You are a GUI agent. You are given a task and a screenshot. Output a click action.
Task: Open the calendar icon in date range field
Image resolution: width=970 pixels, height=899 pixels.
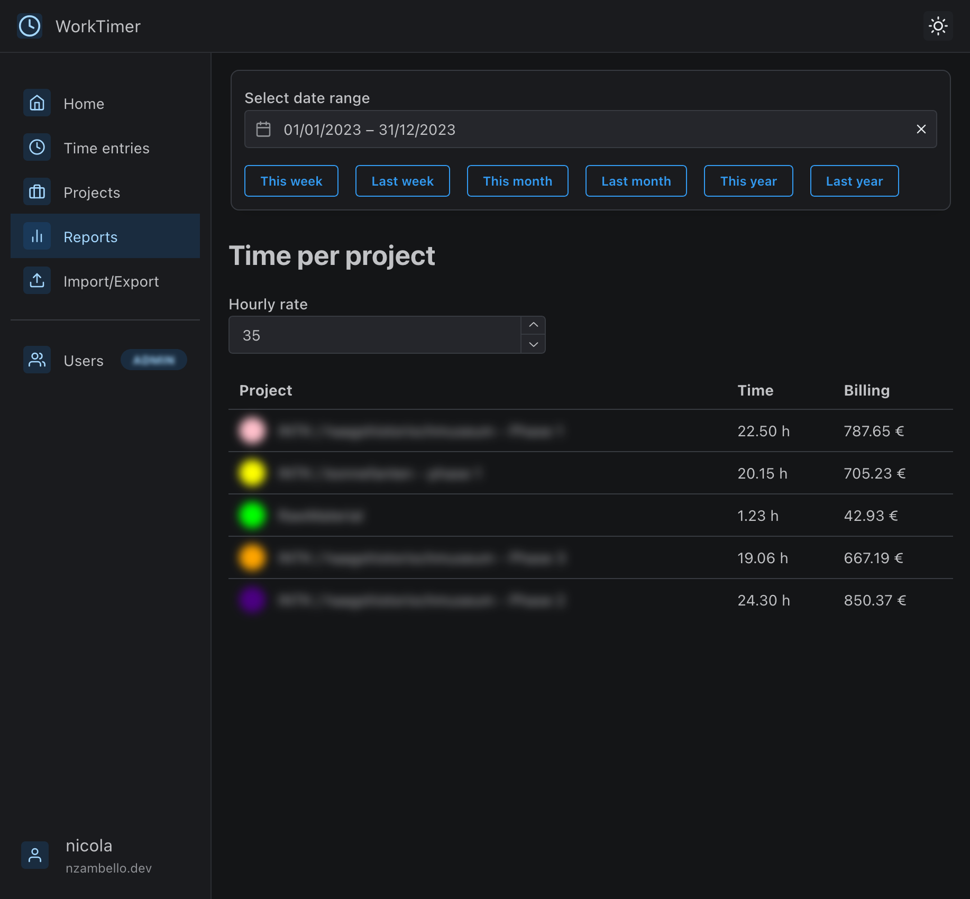[263, 130]
